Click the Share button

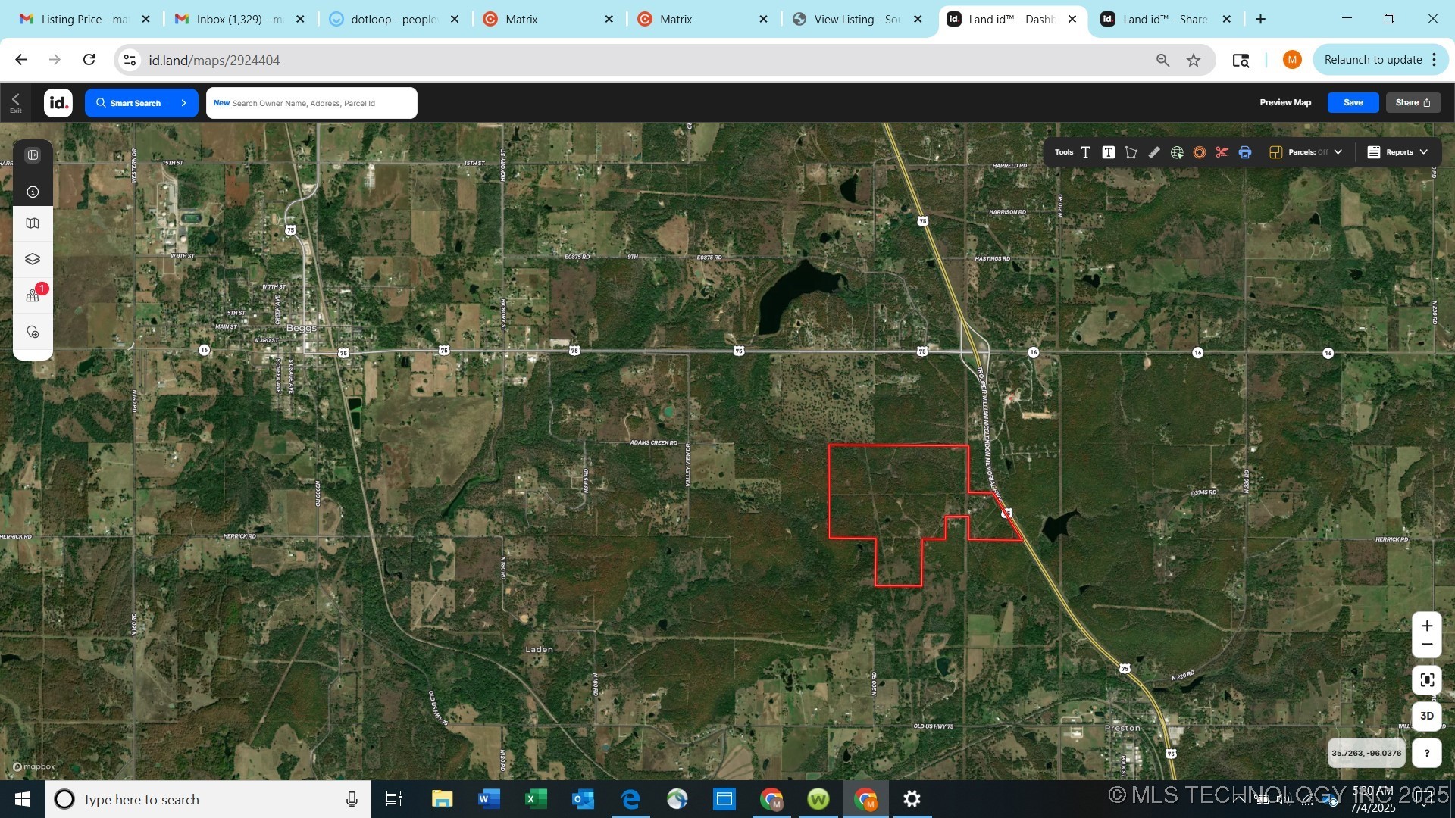[1413, 102]
